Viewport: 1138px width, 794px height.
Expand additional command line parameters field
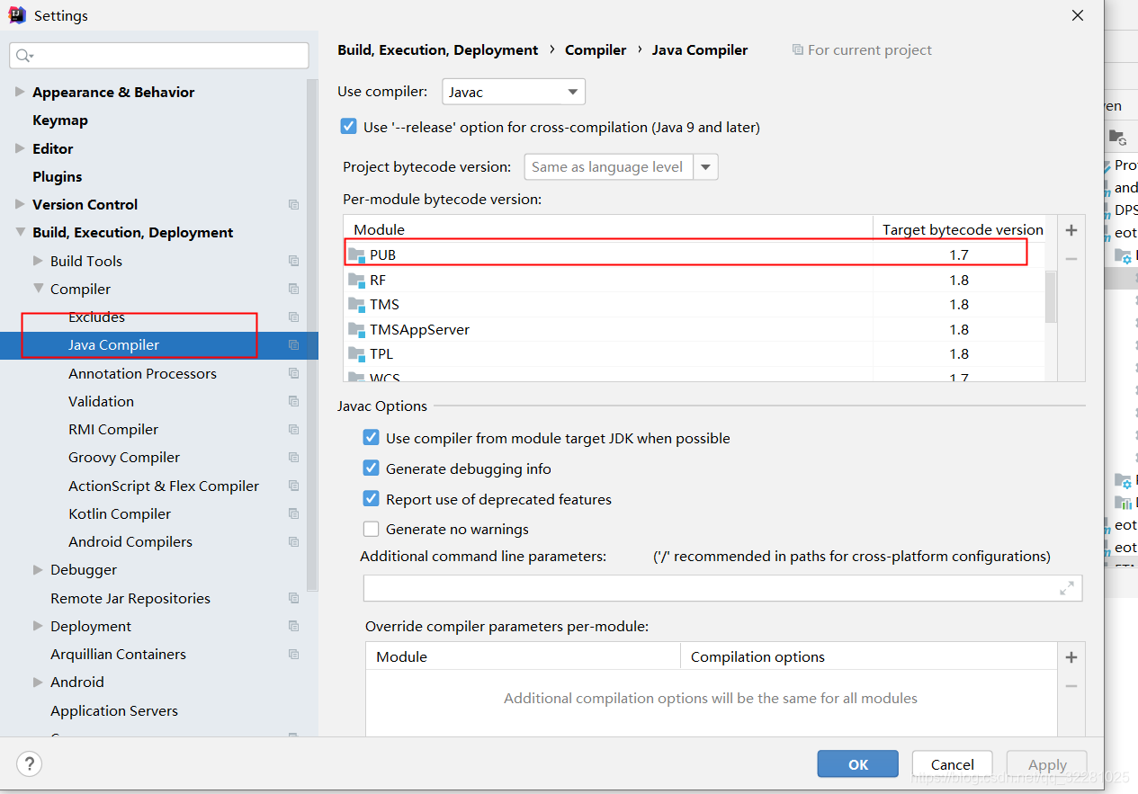click(x=1066, y=588)
